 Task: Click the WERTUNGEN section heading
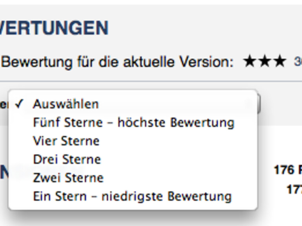click(54, 28)
